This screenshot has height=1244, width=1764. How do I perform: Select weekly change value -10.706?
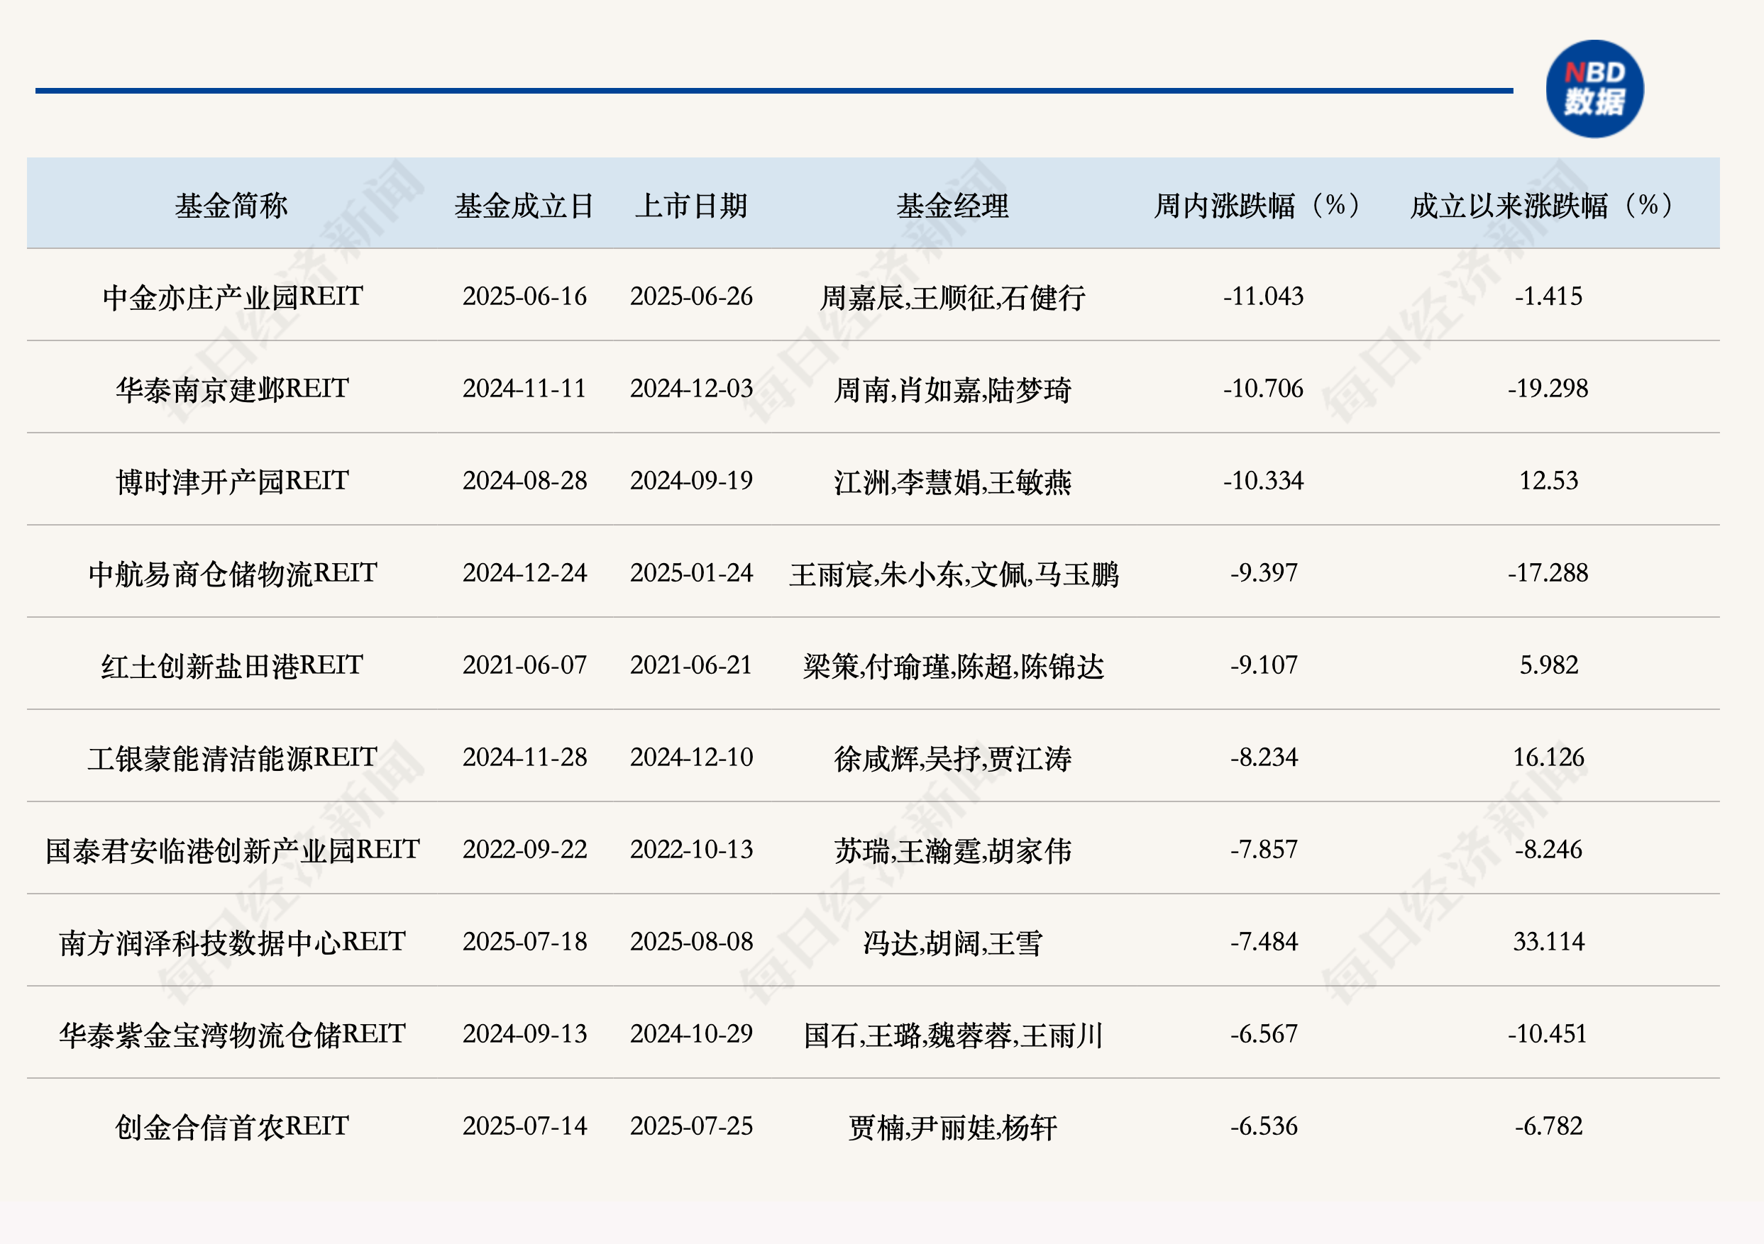pyautogui.click(x=1263, y=389)
